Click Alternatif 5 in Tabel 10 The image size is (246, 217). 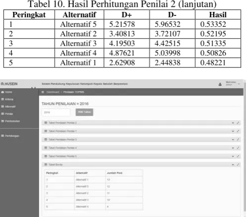(78, 24)
